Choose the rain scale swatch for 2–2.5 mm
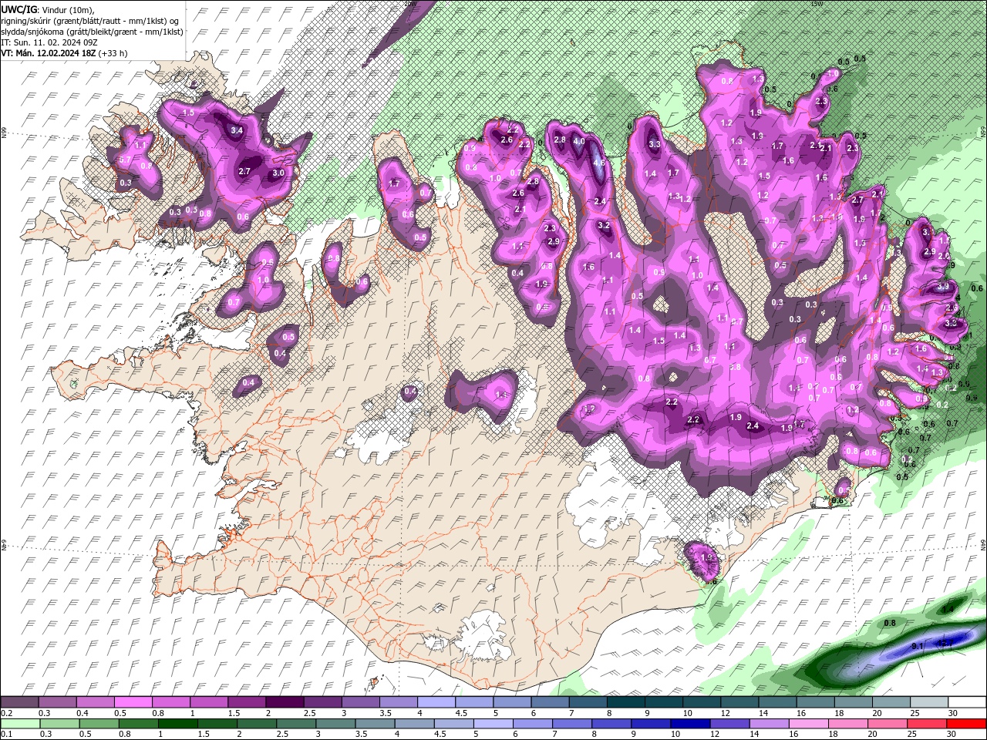This screenshot has width=987, height=740. point(256,724)
